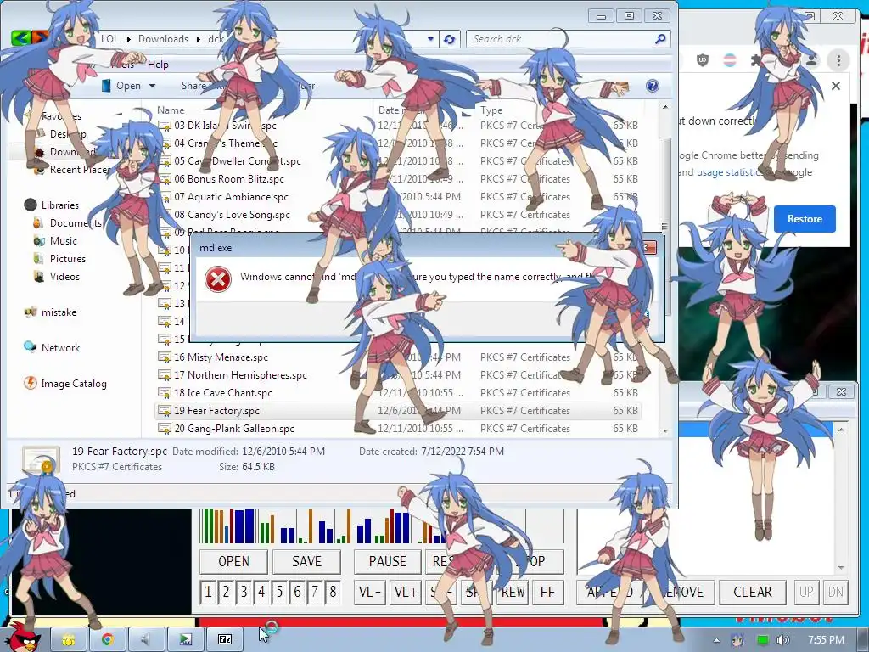Click LOL in the address breadcrumb
This screenshot has height=652, width=869.
[109, 39]
